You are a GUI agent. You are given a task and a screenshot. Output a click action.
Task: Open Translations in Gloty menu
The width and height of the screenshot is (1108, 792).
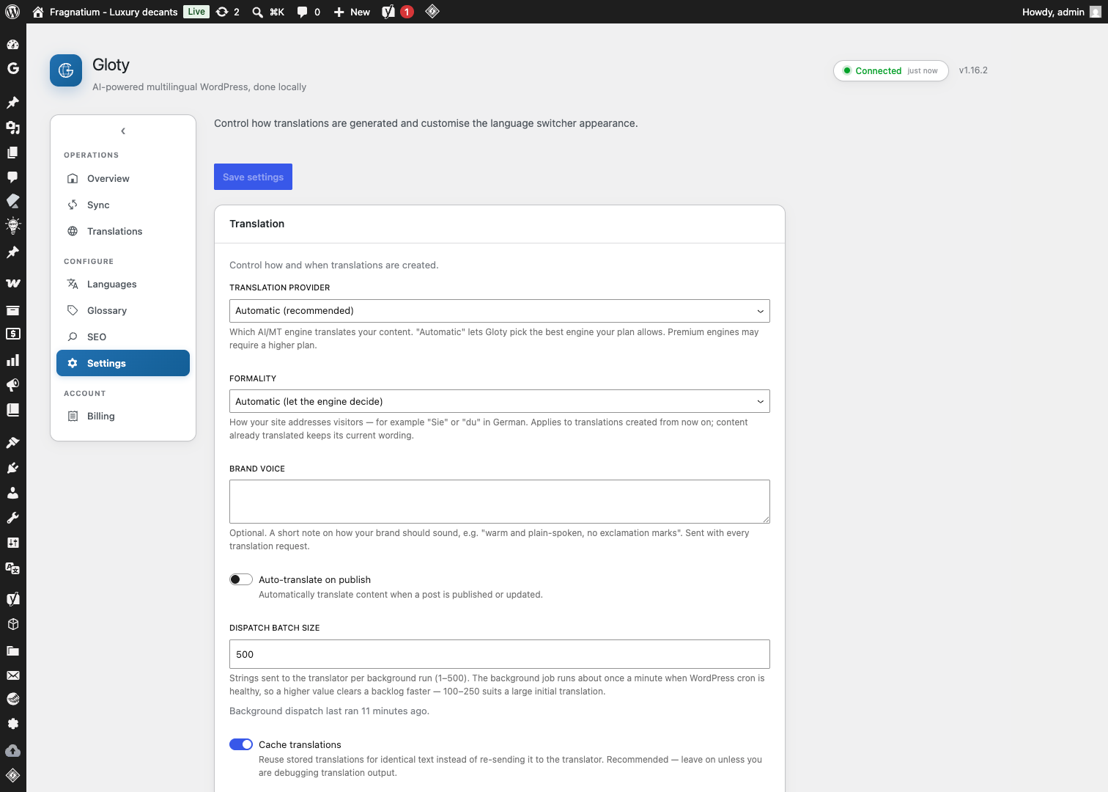pos(123,231)
